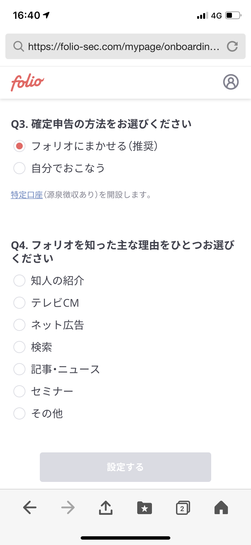Go back using the back arrow

(30, 507)
